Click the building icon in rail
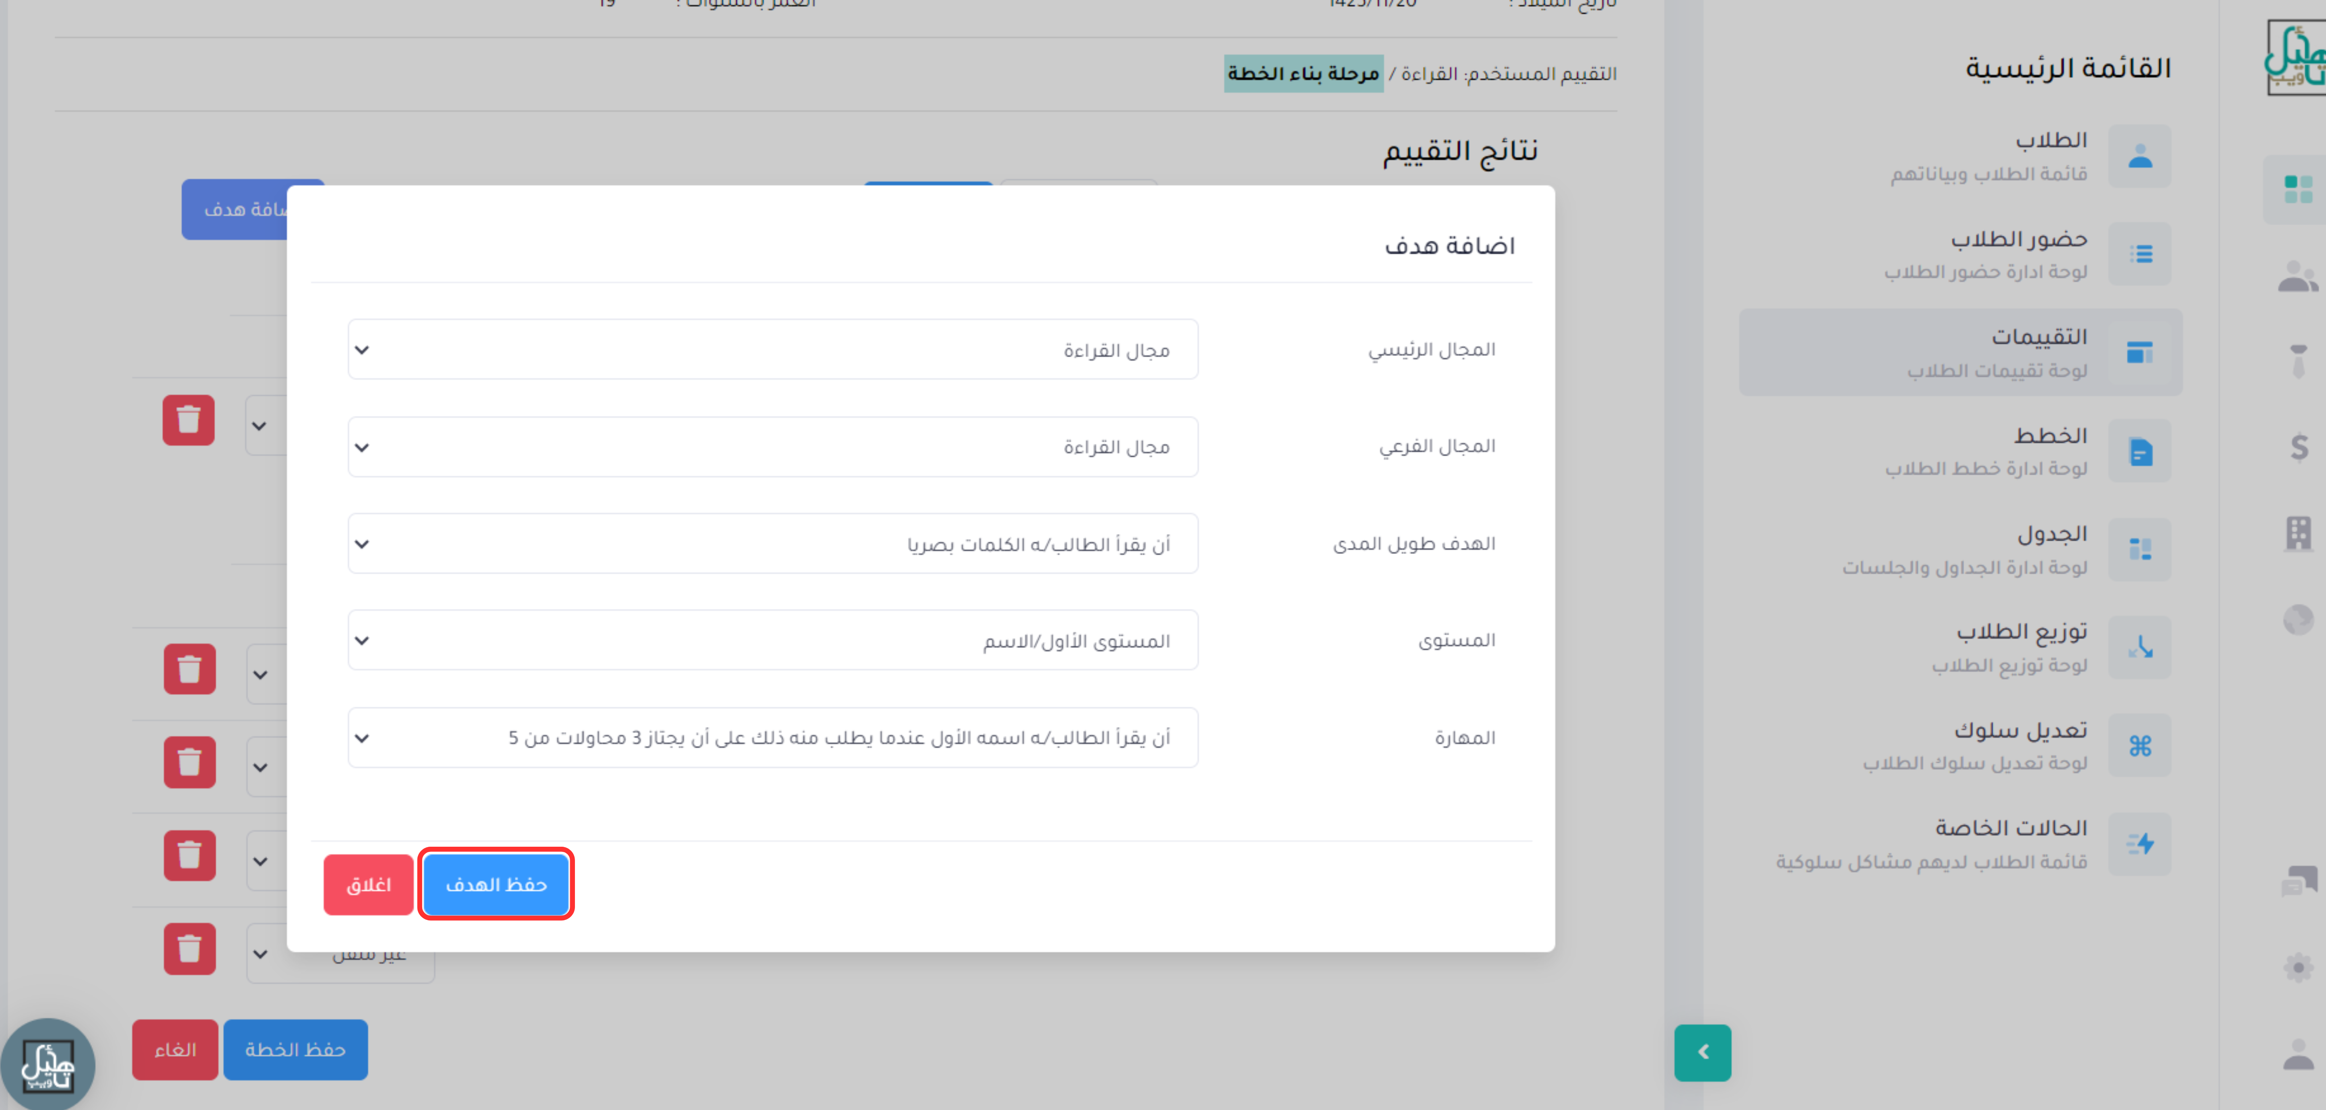The image size is (2326, 1110). point(2298,533)
